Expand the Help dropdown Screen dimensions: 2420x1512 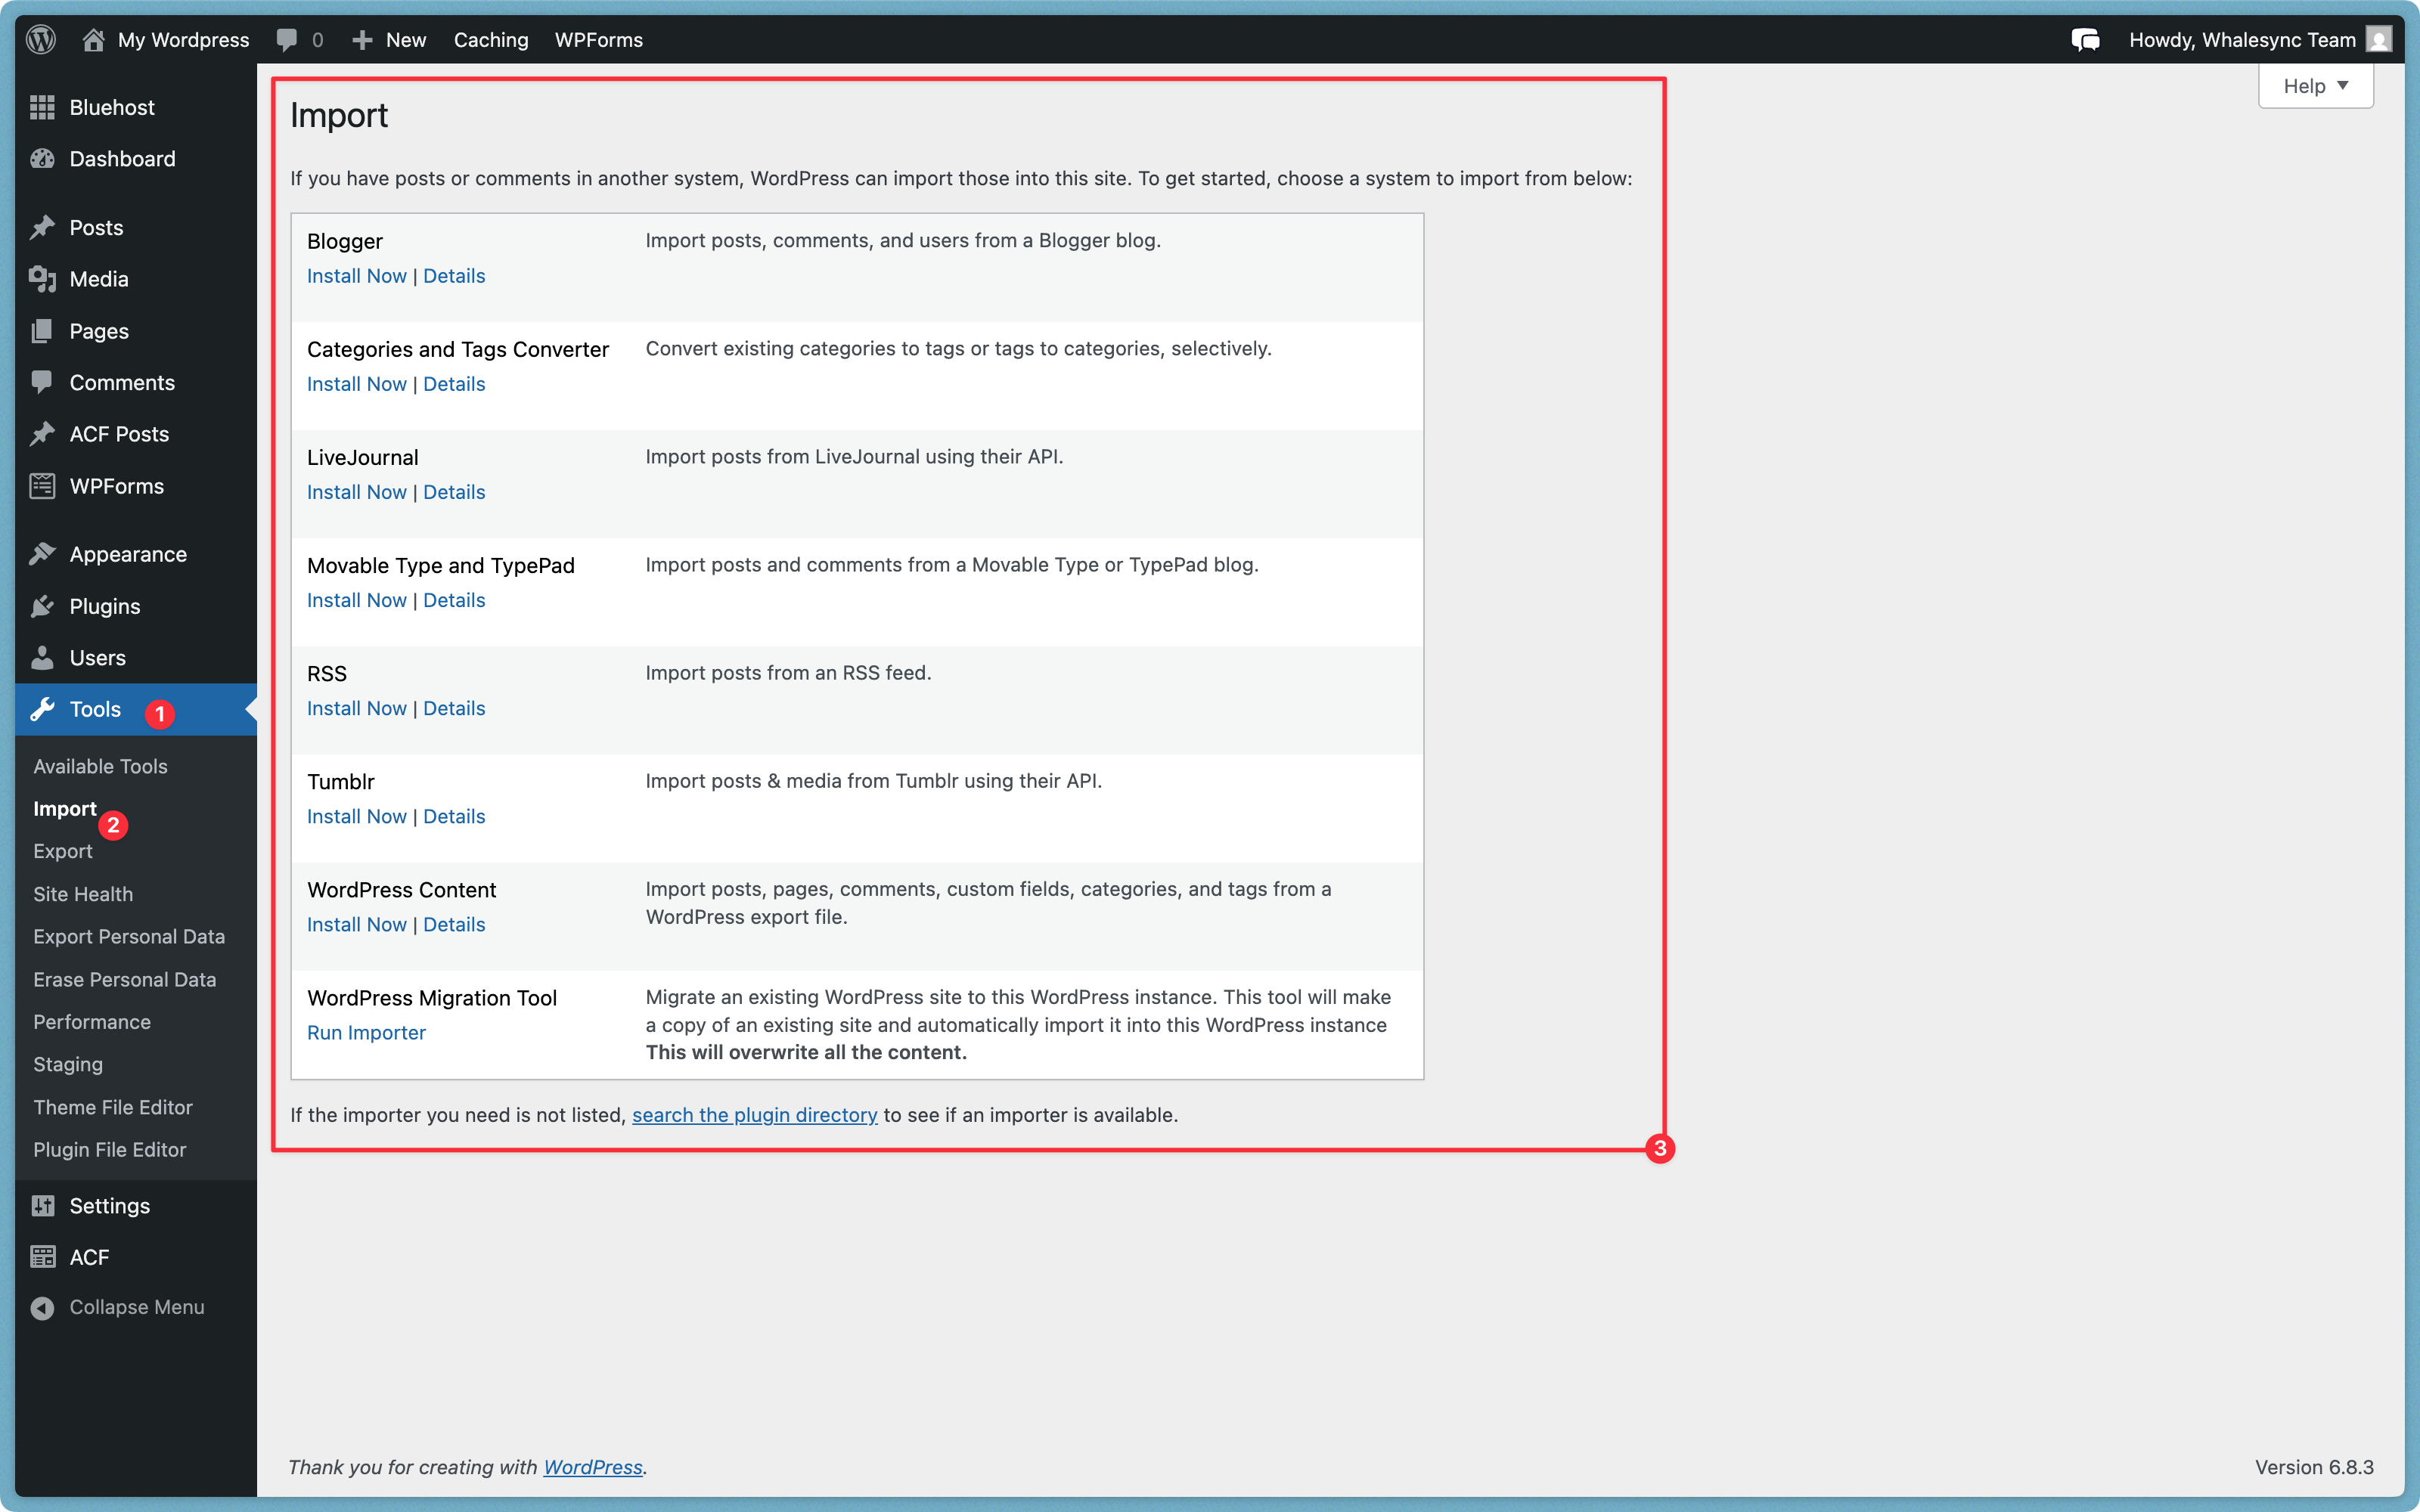[2315, 86]
